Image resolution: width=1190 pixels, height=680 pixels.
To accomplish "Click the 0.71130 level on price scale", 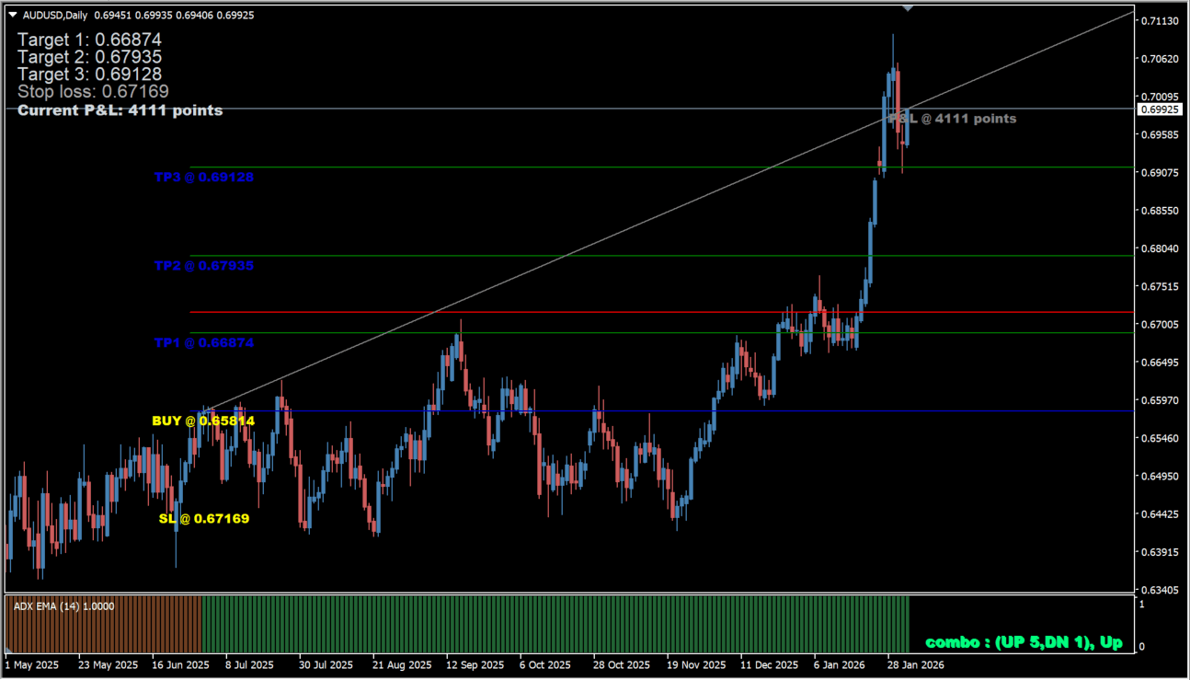I will tap(1159, 21).
